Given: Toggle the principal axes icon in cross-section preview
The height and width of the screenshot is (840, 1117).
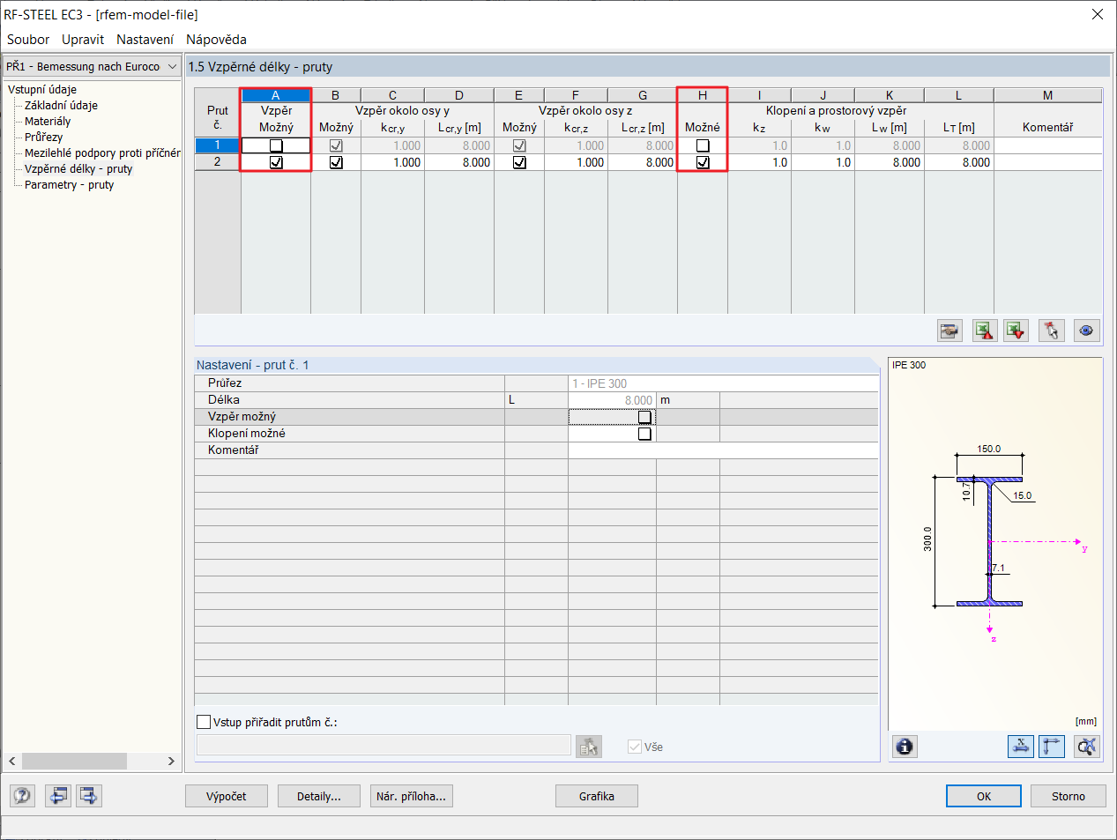Looking at the screenshot, I should [1052, 747].
